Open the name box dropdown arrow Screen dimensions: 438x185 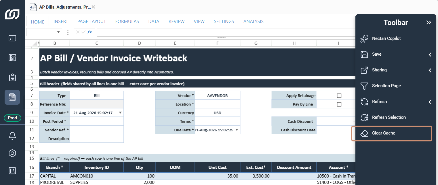coord(58,32)
